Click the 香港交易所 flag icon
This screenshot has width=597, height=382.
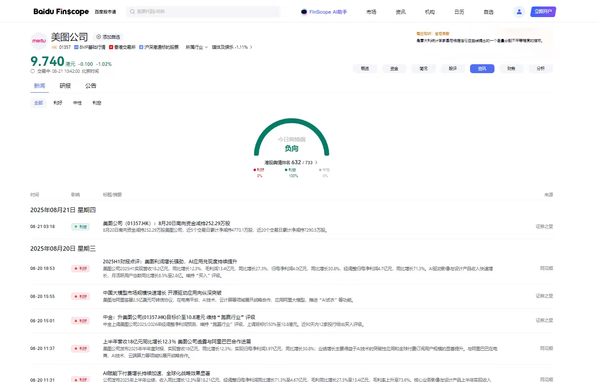pyautogui.click(x=111, y=47)
